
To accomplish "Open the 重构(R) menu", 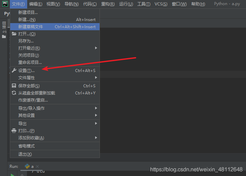I will (108, 4).
